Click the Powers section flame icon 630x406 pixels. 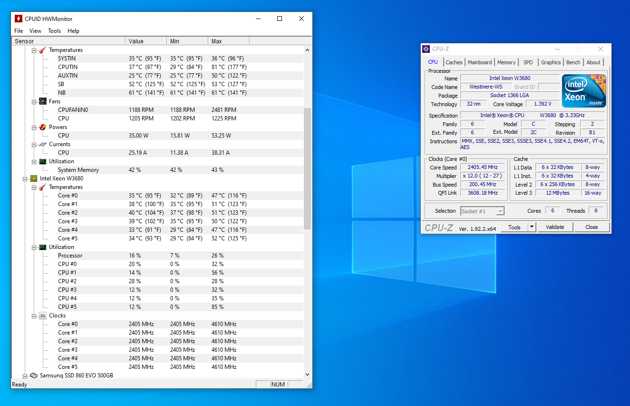coord(43,127)
